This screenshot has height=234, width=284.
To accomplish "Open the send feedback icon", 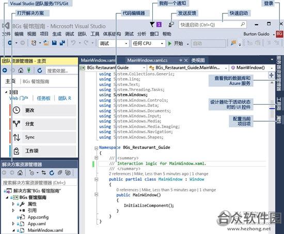I will (x=171, y=24).
